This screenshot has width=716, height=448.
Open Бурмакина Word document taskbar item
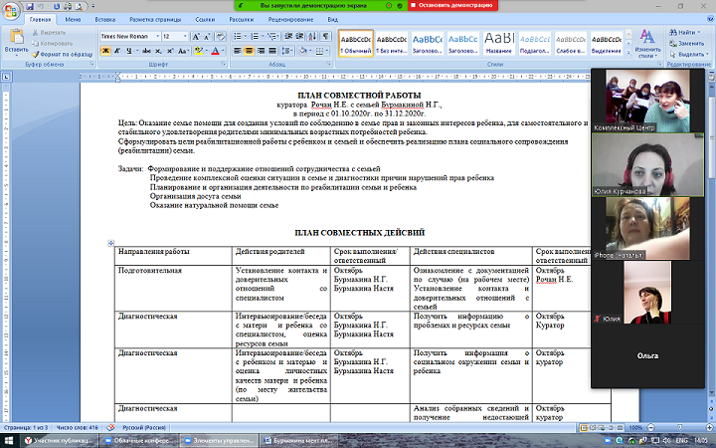tap(295, 441)
